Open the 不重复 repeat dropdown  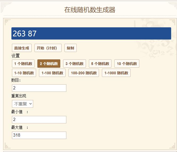coord(23,104)
